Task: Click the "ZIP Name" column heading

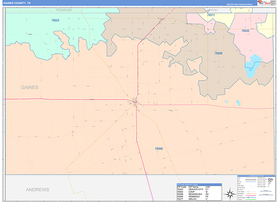Action: point(193,187)
